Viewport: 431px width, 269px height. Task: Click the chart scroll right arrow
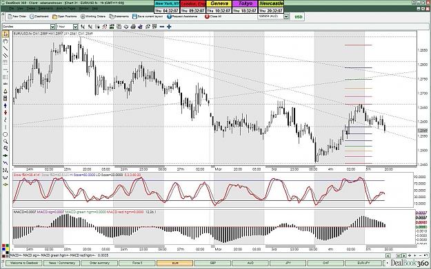point(403,255)
